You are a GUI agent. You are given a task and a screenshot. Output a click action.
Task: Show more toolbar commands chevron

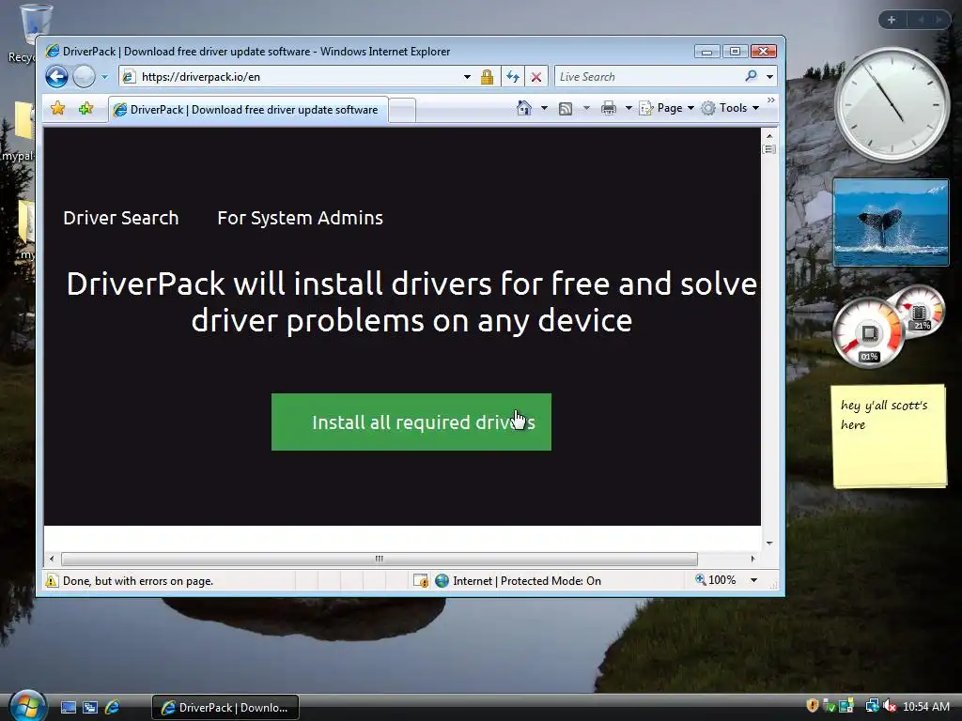771,100
